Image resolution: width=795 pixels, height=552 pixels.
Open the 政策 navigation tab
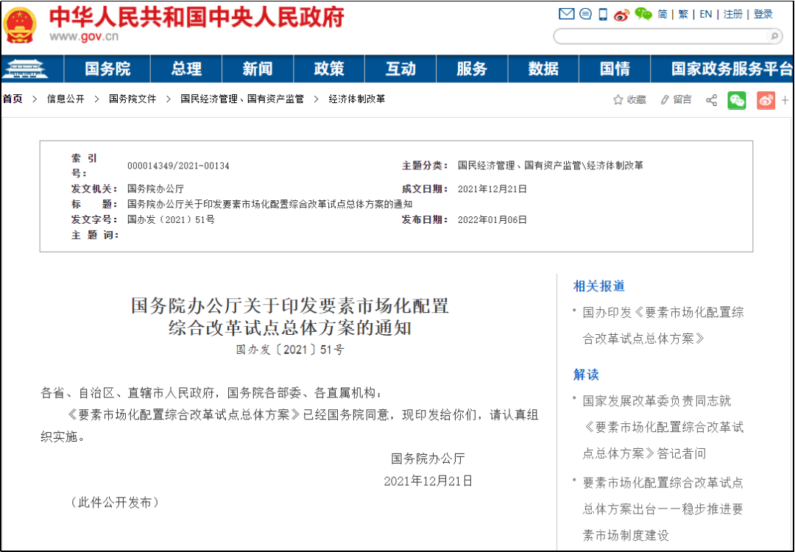328,68
